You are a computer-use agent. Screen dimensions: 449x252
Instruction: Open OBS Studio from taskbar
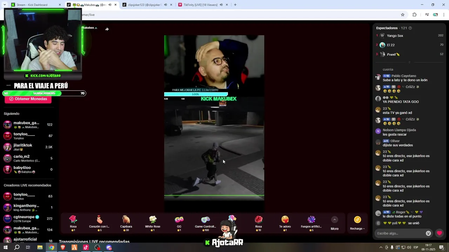pos(97,247)
